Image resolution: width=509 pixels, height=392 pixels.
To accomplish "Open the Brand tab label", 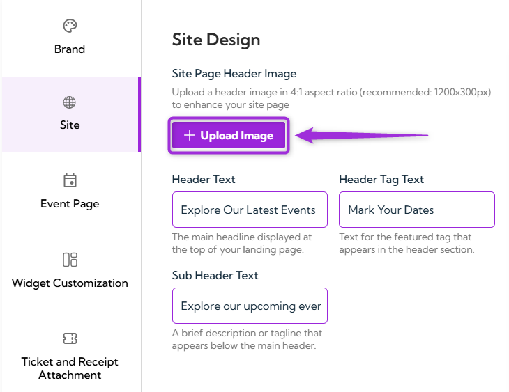I will [x=70, y=49].
